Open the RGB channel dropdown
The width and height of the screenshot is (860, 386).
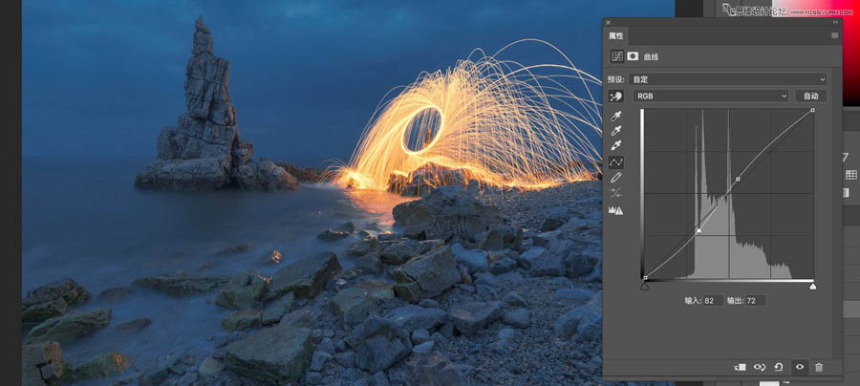pos(711,96)
